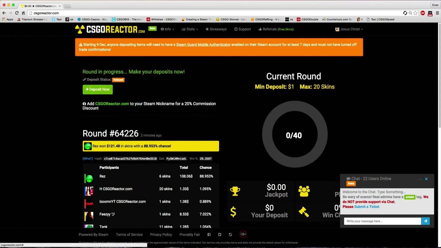Open the Apps bookmarks shortcut
The width and height of the screenshot is (441, 248).
pyautogui.click(x=7, y=19)
